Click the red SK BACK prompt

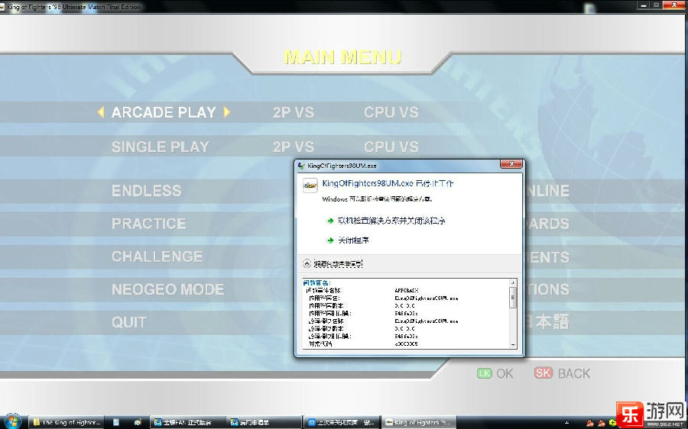pyautogui.click(x=562, y=373)
